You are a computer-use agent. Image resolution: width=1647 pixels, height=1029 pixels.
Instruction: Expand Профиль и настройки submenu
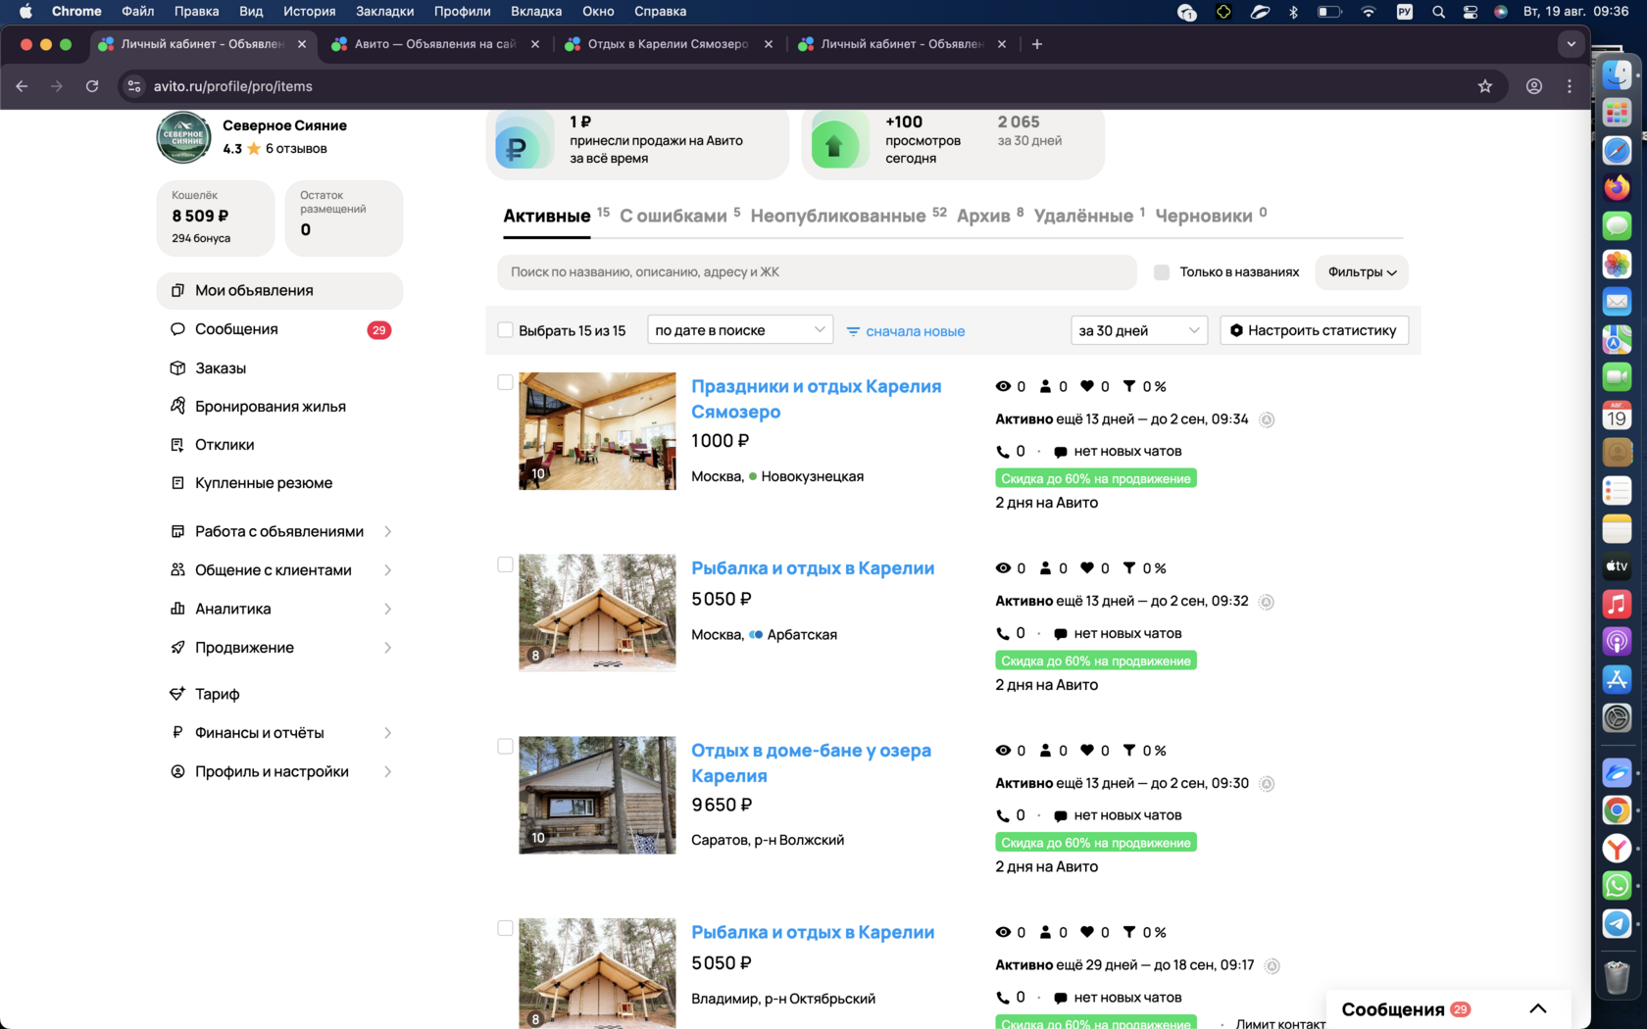tap(388, 771)
